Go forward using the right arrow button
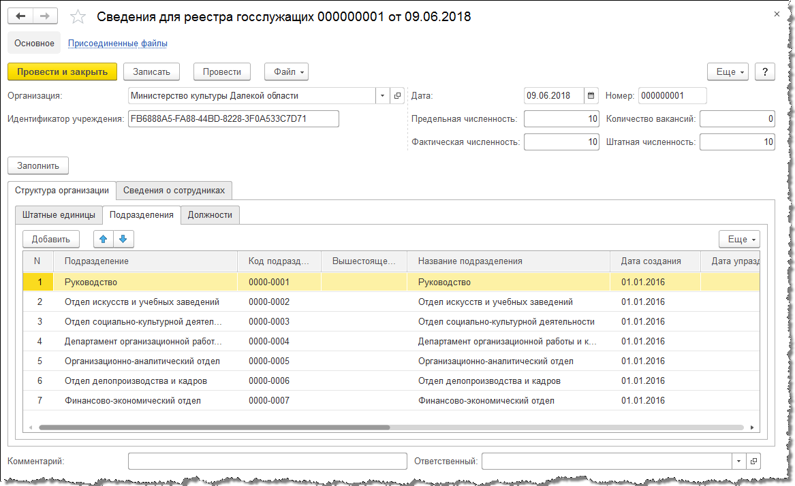Image resolution: width=795 pixels, height=486 pixels. coord(45,16)
